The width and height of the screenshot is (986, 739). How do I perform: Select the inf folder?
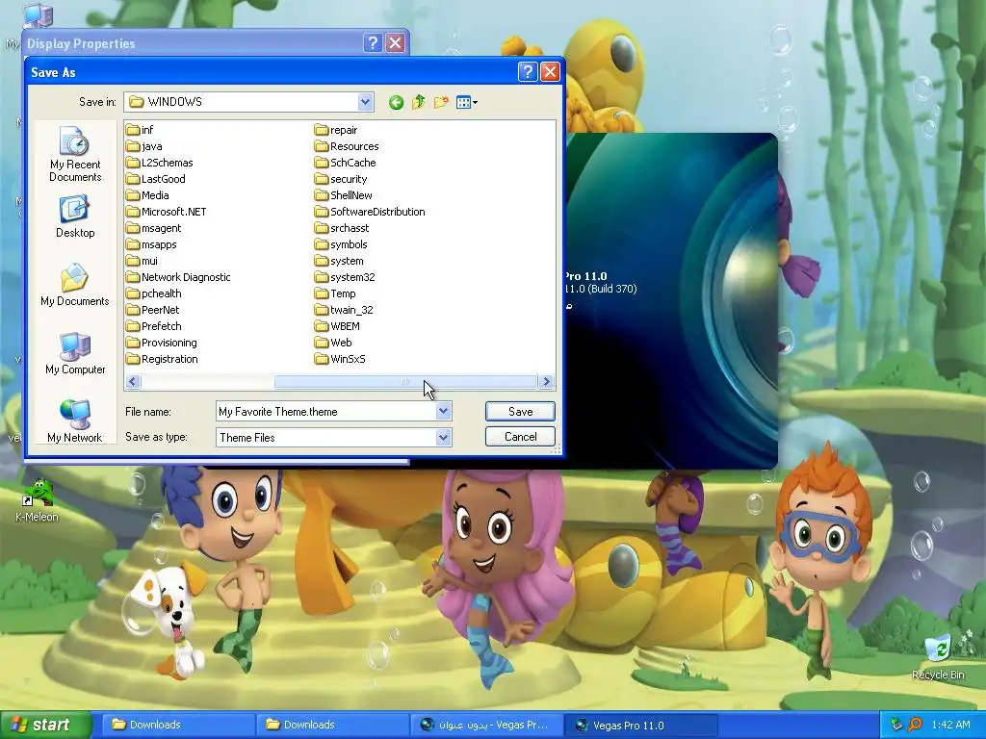[140, 130]
